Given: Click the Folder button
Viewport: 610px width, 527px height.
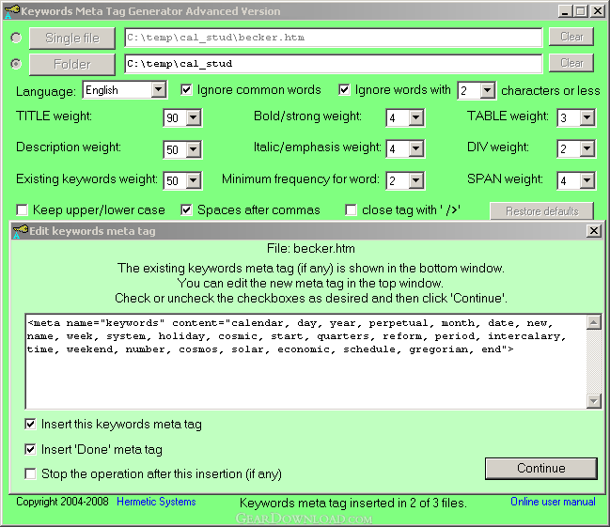Looking at the screenshot, I should pos(72,64).
